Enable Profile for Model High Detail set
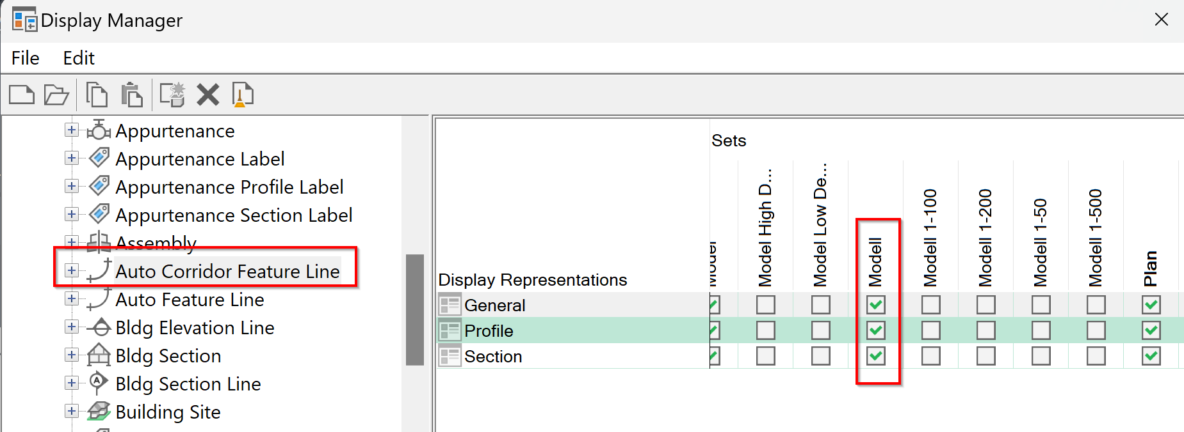Image resolution: width=1184 pixels, height=432 pixels. point(766,330)
